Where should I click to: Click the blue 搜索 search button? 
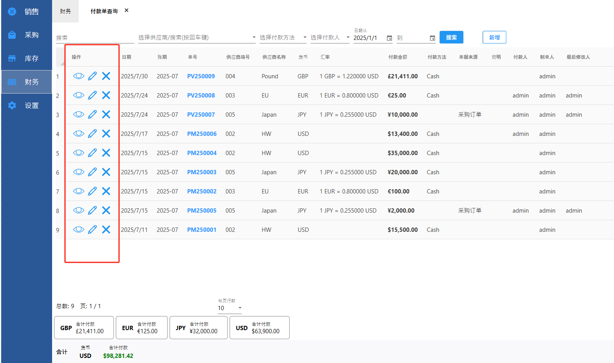coord(451,37)
